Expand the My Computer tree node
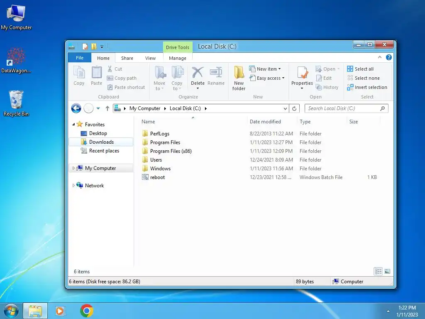This screenshot has height=319, width=425. coord(73,168)
